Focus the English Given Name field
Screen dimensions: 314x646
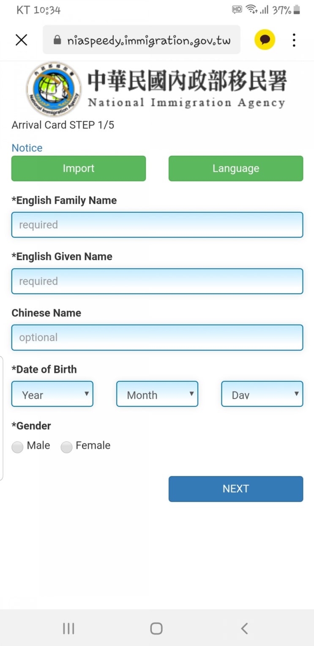157,281
